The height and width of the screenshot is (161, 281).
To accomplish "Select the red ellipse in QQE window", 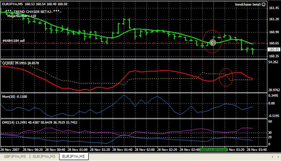I will (226, 77).
